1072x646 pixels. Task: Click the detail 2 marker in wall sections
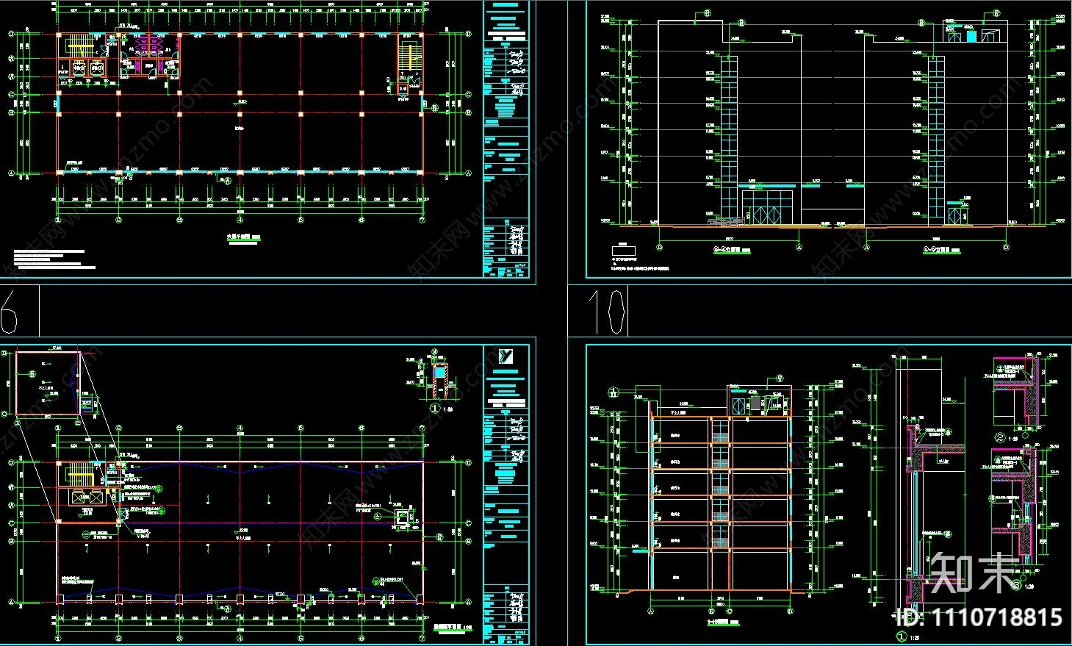(x=1000, y=437)
